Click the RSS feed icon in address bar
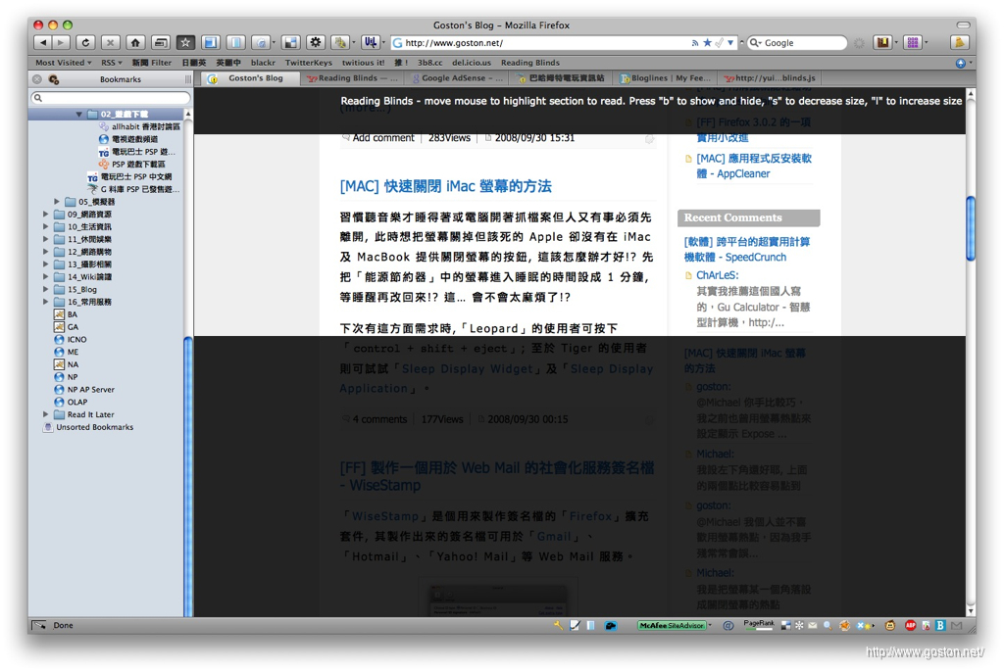Image resolution: width=1004 pixels, height=672 pixels. (x=695, y=43)
